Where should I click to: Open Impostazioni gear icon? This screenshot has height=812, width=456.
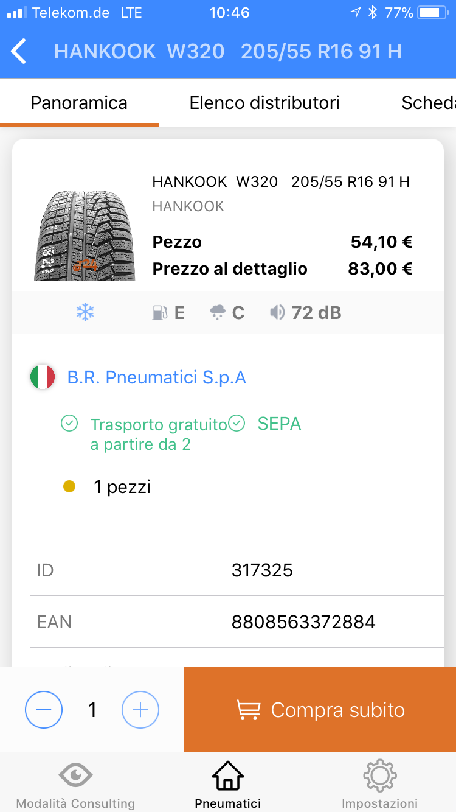coord(379,775)
